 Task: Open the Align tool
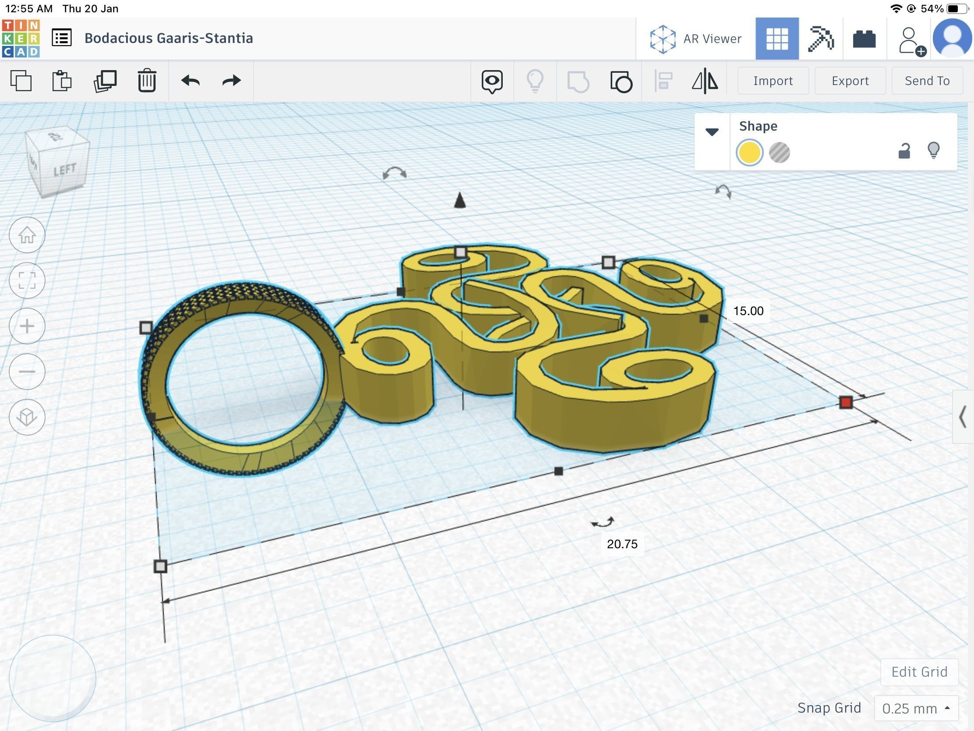click(x=663, y=81)
